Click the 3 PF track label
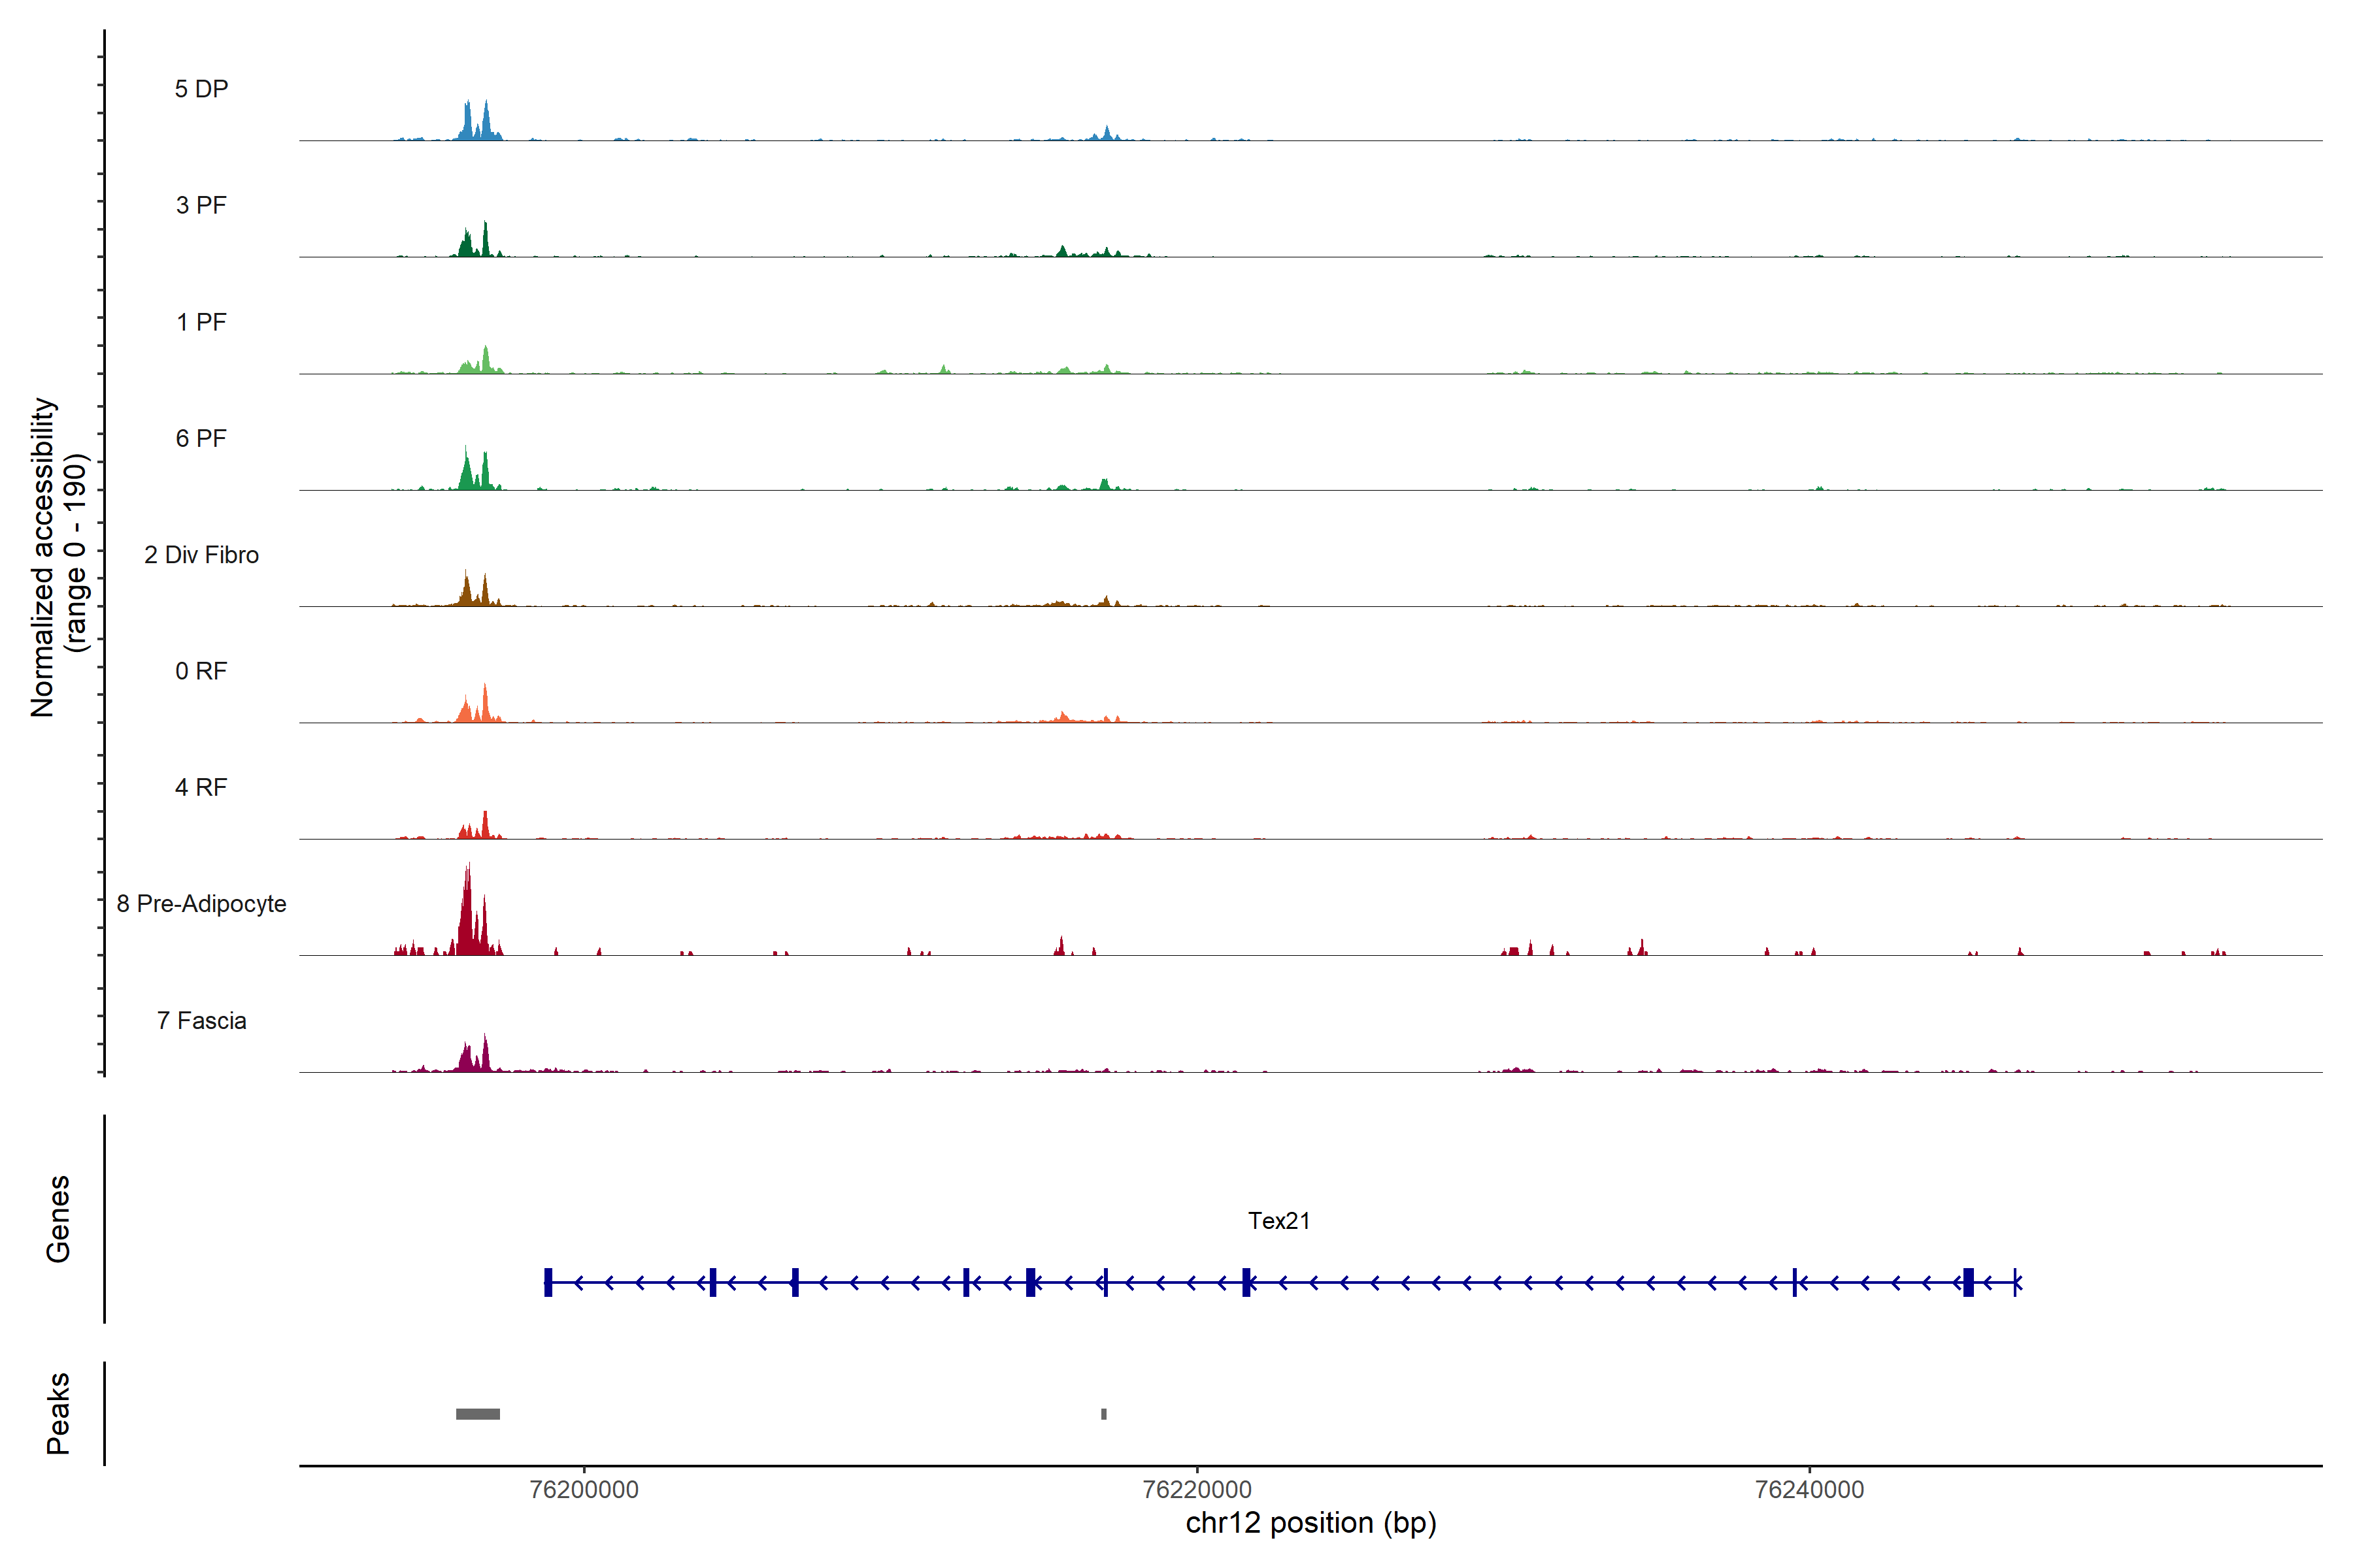The width and height of the screenshot is (2353, 1568). pos(201,205)
